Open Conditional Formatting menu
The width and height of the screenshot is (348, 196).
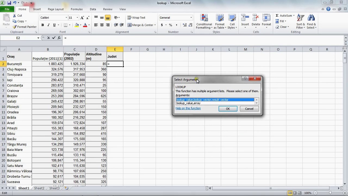point(204,22)
